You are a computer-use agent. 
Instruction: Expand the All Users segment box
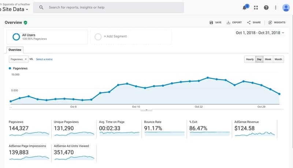point(47,37)
